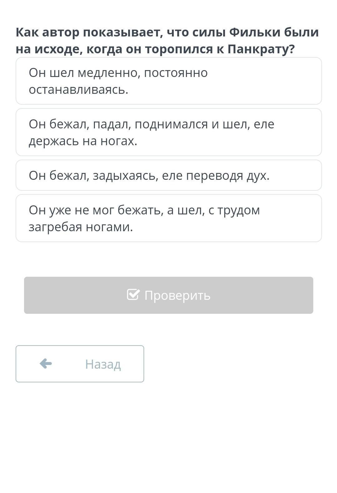Click the answer containing 'загребая ногами'
This screenshot has width=337, height=493.
(168, 218)
